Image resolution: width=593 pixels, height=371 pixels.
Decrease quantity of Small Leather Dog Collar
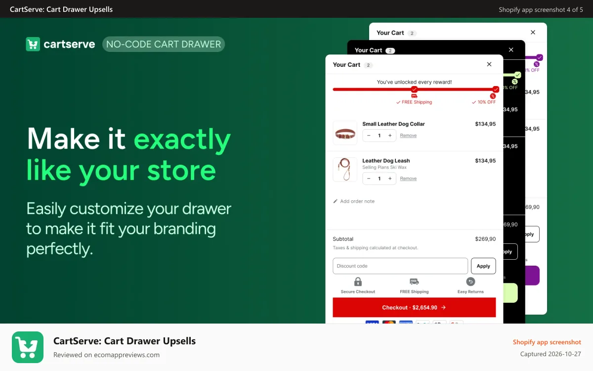pos(369,136)
